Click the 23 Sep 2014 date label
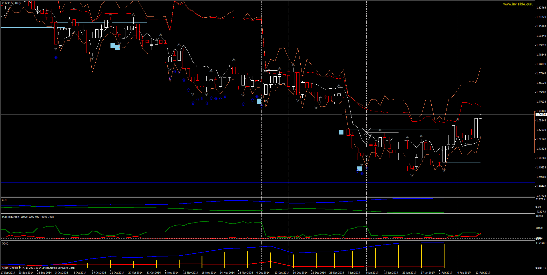The image size is (547, 275). pyautogui.click(x=26, y=273)
